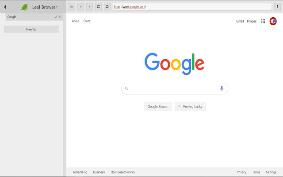Click the Leaf Browser green leaf logo
Screen dimensions: 283x177
click(x=25, y=7)
